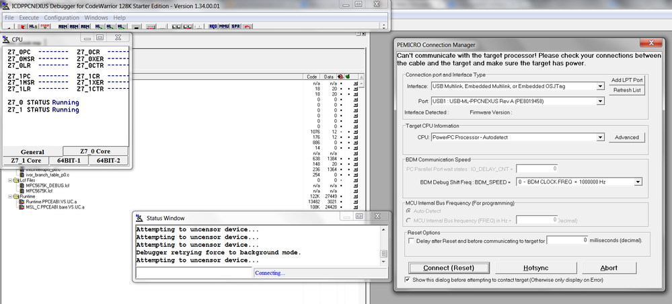
Task: Click the Status Window vertical scrollbar
Action: [x=383, y=245]
